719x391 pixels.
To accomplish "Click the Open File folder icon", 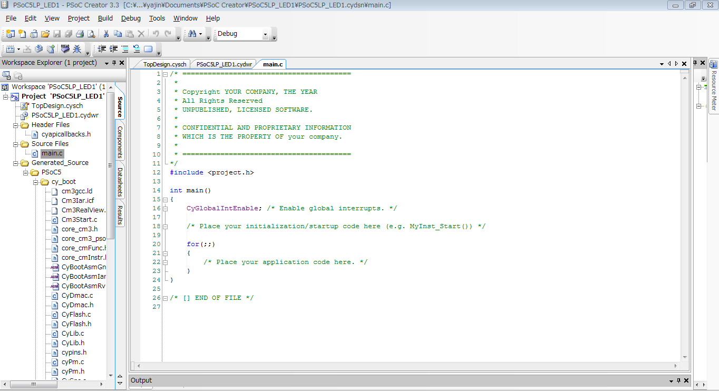I will [45, 34].
